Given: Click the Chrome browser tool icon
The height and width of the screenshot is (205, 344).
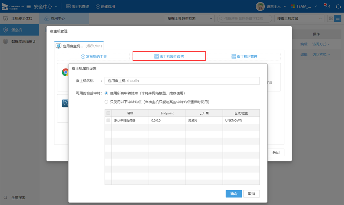Looking at the screenshot, I should coord(65,72).
